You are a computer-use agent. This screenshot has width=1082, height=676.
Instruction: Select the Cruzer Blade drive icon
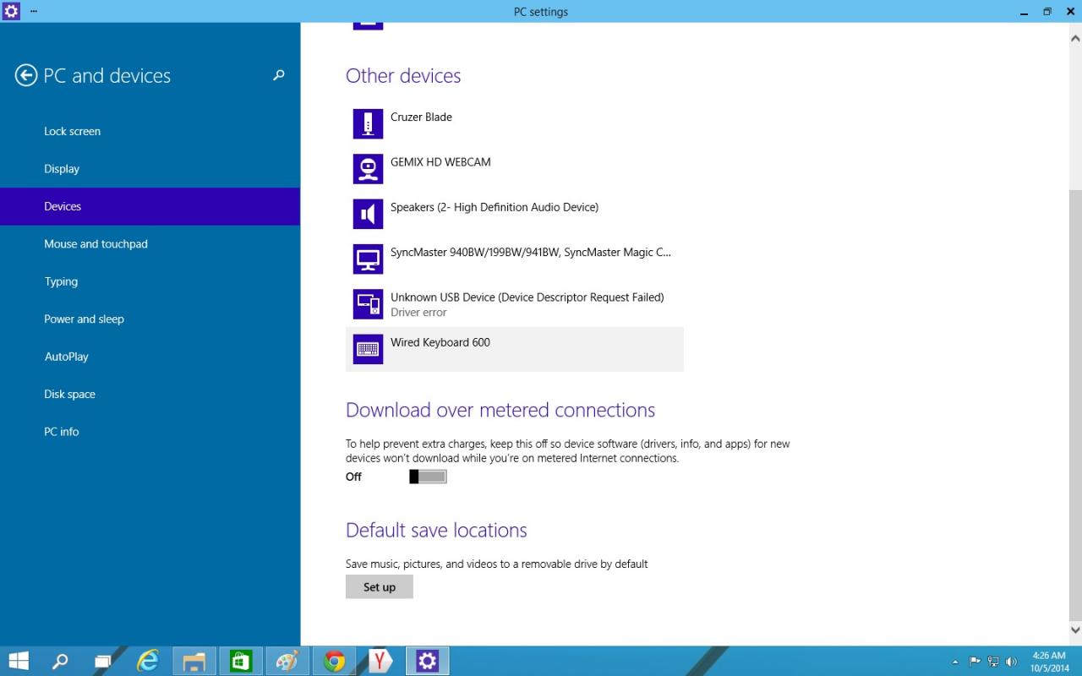coord(368,123)
